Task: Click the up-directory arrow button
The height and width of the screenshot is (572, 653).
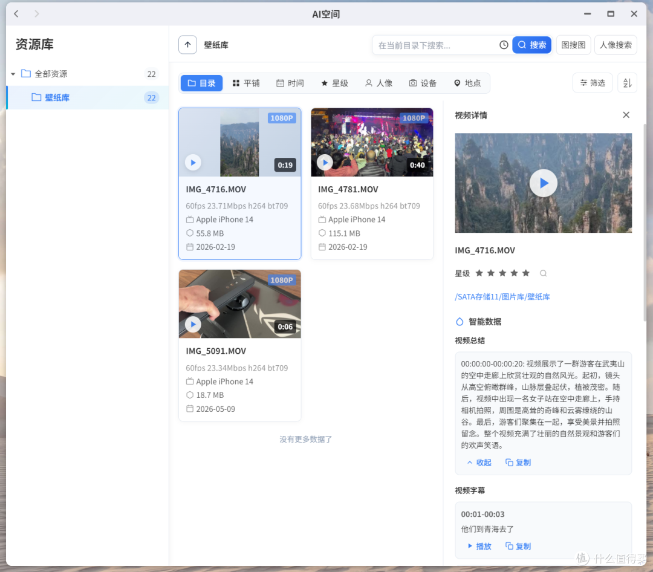Action: click(x=187, y=45)
